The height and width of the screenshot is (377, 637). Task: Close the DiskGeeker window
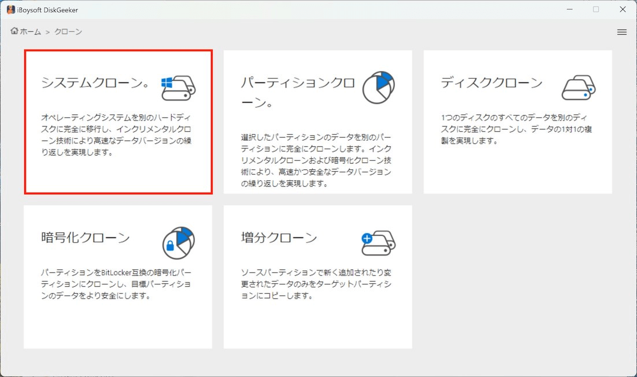[623, 9]
